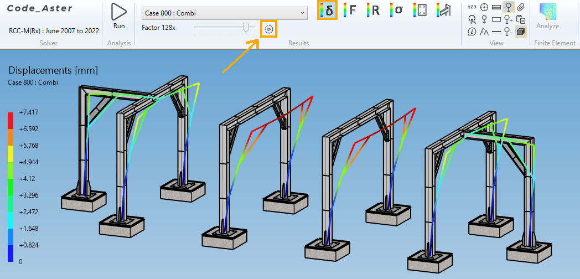Click the zoom-in pin plus icon

[508, 19]
